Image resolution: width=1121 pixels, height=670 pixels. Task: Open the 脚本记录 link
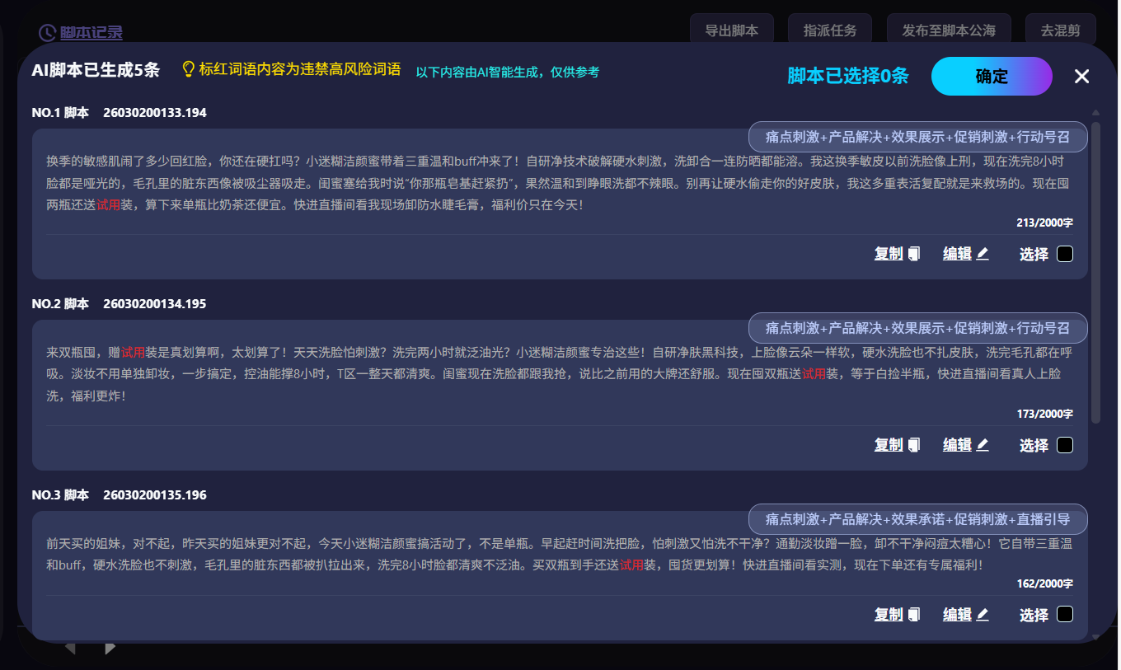89,32
